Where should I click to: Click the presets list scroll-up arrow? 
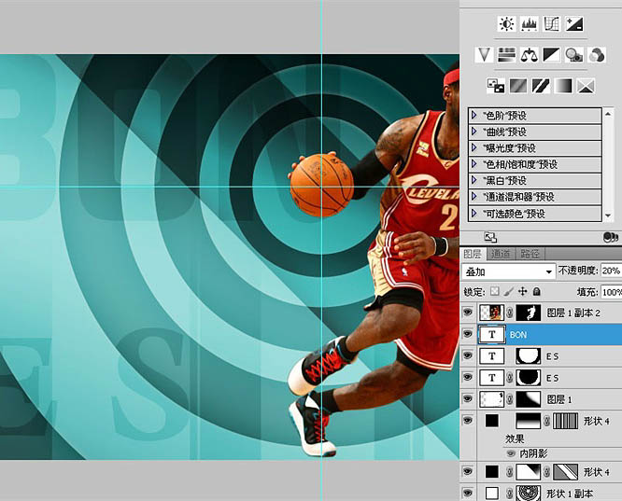coord(608,114)
